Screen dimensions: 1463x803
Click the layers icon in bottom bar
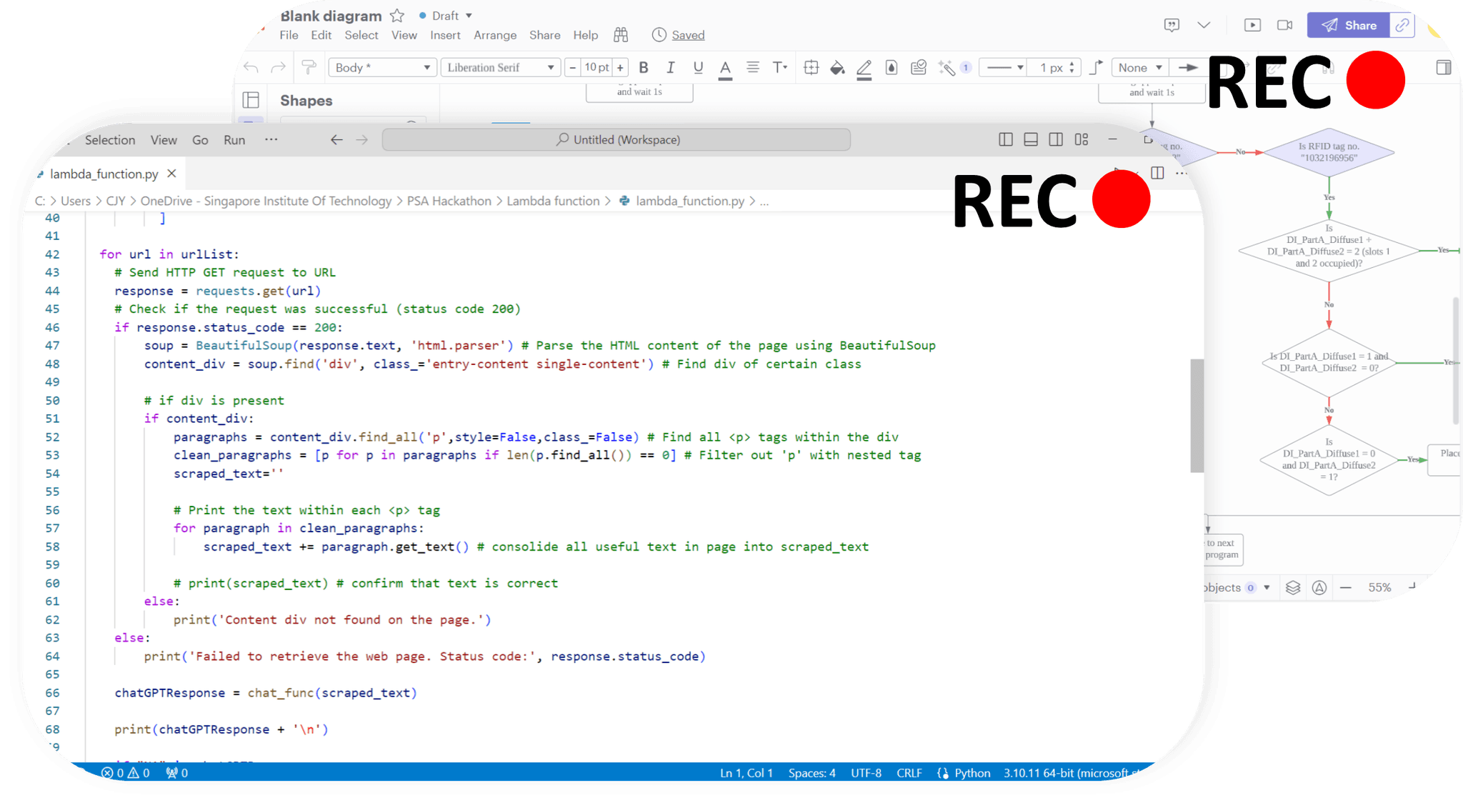pos(1293,587)
